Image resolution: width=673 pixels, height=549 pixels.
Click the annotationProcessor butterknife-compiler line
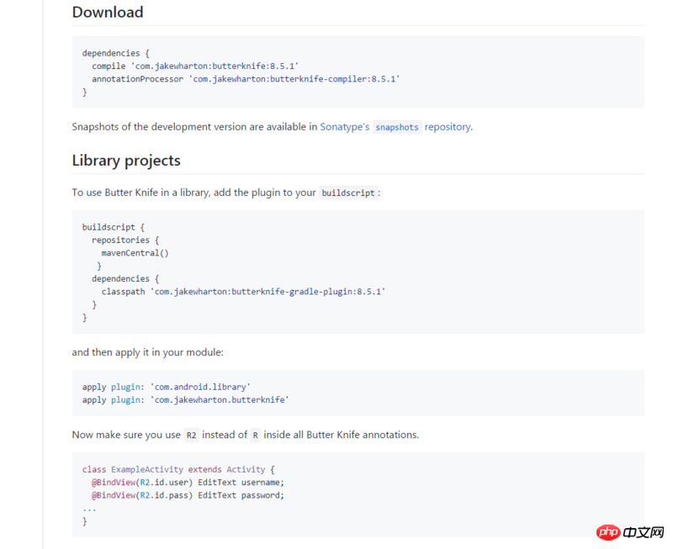[246, 79]
